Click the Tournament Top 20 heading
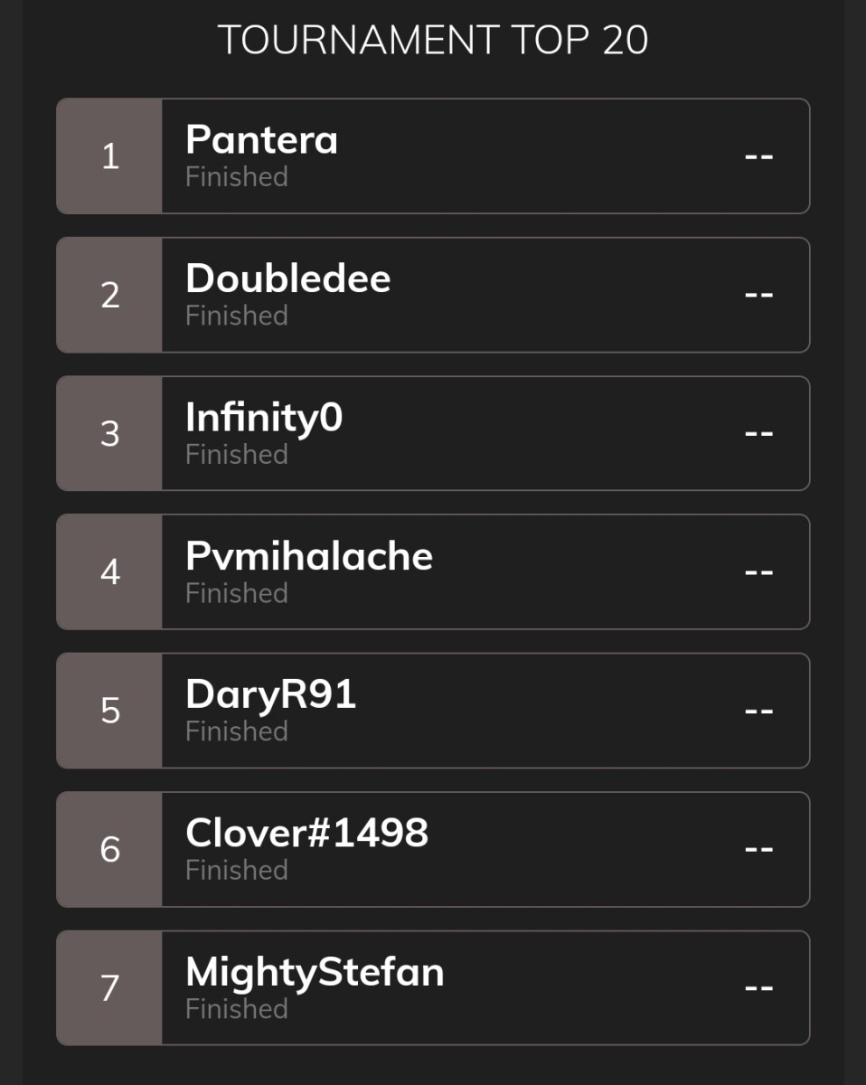The height and width of the screenshot is (1085, 866). 433,41
